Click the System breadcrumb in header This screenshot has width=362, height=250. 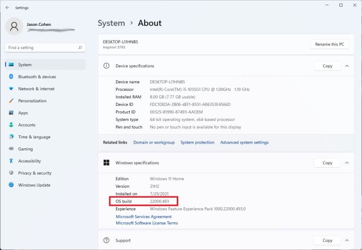pos(111,23)
